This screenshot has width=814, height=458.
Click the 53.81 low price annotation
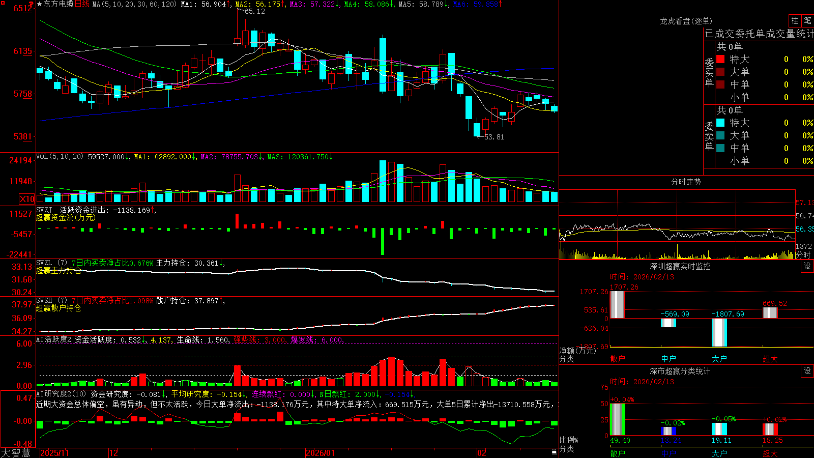click(x=494, y=137)
